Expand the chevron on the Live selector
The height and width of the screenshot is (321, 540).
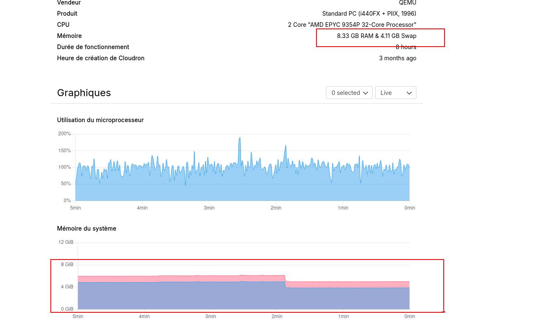pyautogui.click(x=409, y=93)
